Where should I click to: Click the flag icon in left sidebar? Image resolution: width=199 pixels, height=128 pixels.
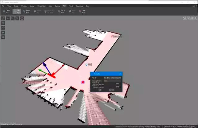(3, 32)
